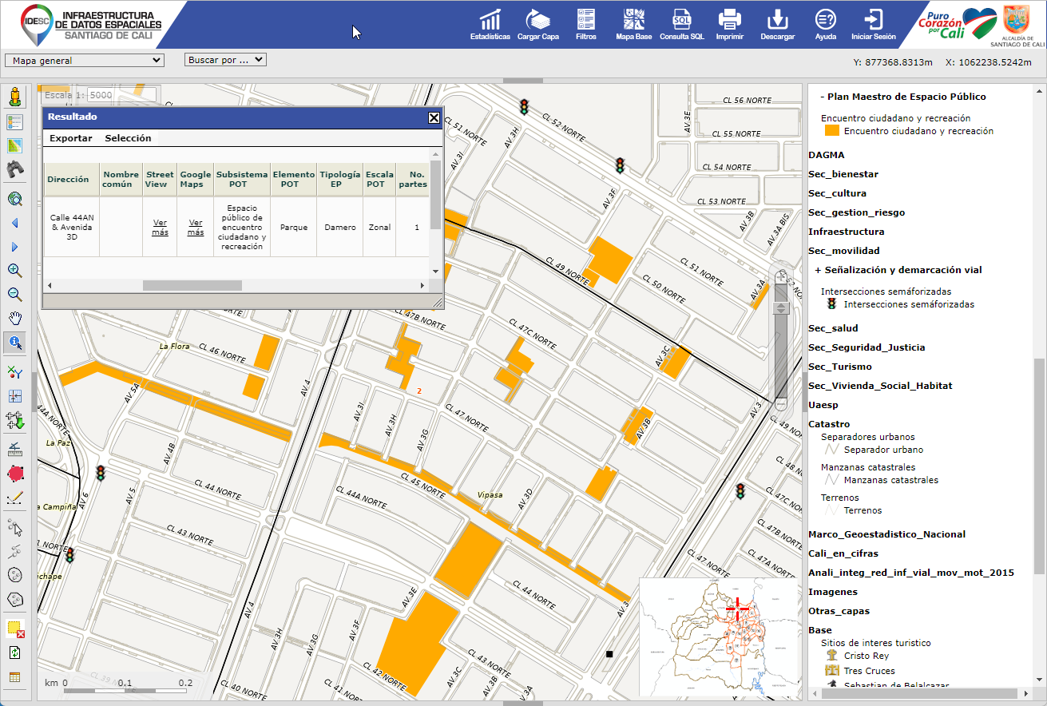Open the Cargar Capa tool
Screen dimensions: 1047x706
click(x=537, y=24)
